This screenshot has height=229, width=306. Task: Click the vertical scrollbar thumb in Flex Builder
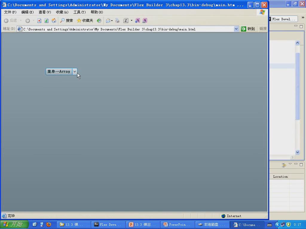pos(297,86)
